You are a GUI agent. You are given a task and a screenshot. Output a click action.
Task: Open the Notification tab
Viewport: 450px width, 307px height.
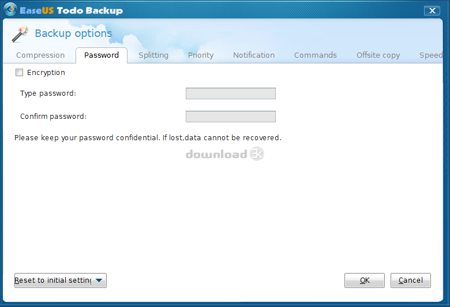[x=254, y=55]
